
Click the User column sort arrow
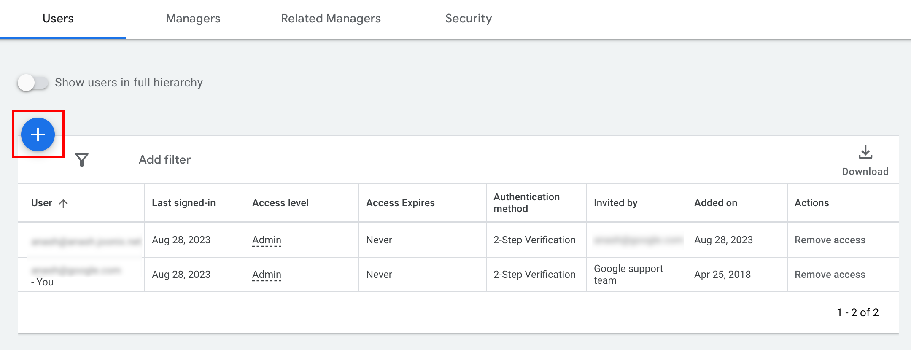(63, 204)
